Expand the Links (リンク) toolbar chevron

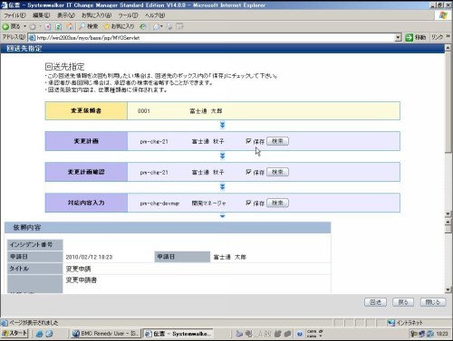448,36
